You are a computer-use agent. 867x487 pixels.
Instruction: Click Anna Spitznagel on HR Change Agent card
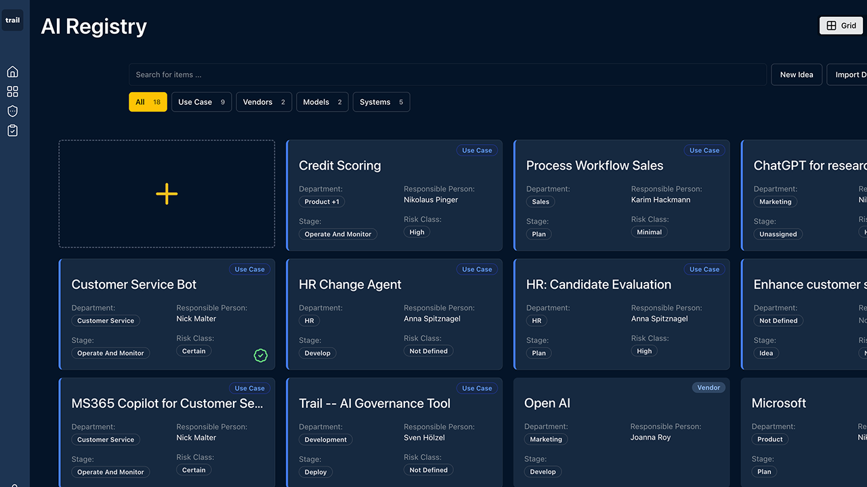[432, 319]
